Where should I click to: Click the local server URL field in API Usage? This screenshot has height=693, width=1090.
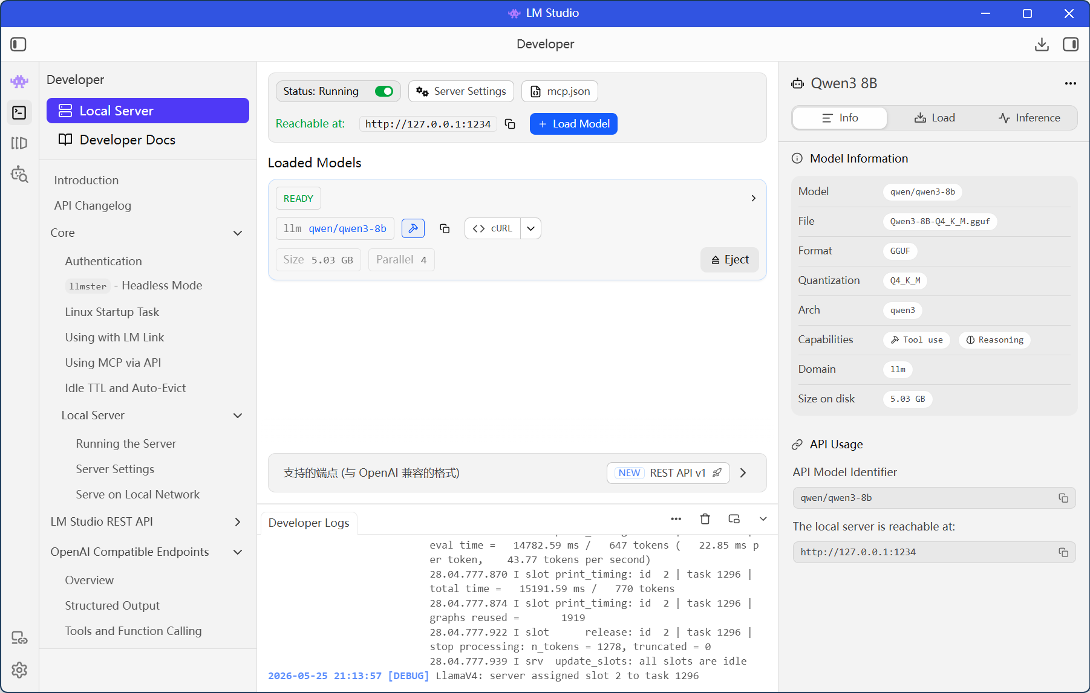click(x=935, y=552)
